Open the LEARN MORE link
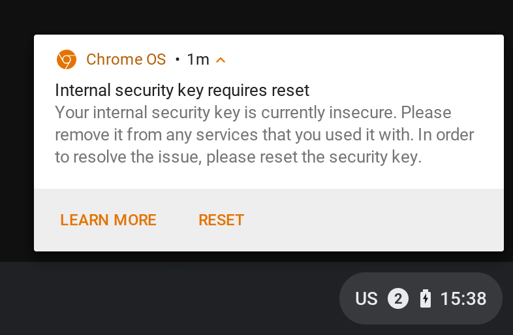 (x=108, y=220)
